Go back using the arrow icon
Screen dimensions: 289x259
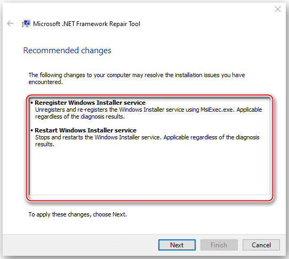pos(10,23)
